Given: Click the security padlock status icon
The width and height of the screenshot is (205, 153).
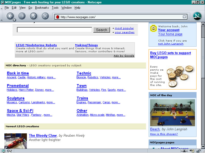Looking at the screenshot, I should tap(198, 151).
